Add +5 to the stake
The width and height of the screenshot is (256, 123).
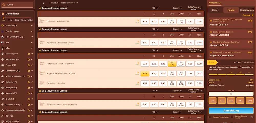pyautogui.click(x=212, y=101)
